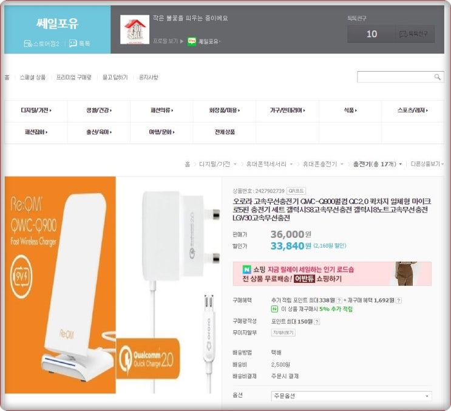Click the product title 오로라 고속무선충전기
Image resolution: width=451 pixels, height=411 pixels.
click(331, 209)
